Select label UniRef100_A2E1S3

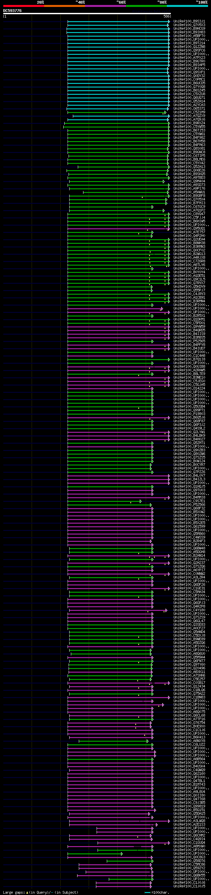pos(189,824)
